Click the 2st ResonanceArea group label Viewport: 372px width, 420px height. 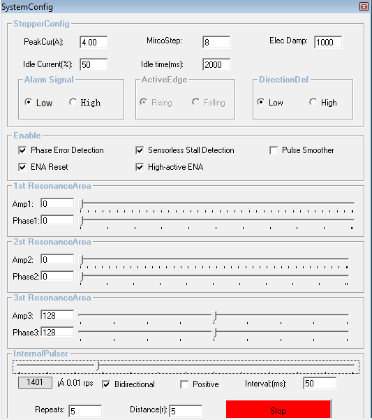coord(52,242)
